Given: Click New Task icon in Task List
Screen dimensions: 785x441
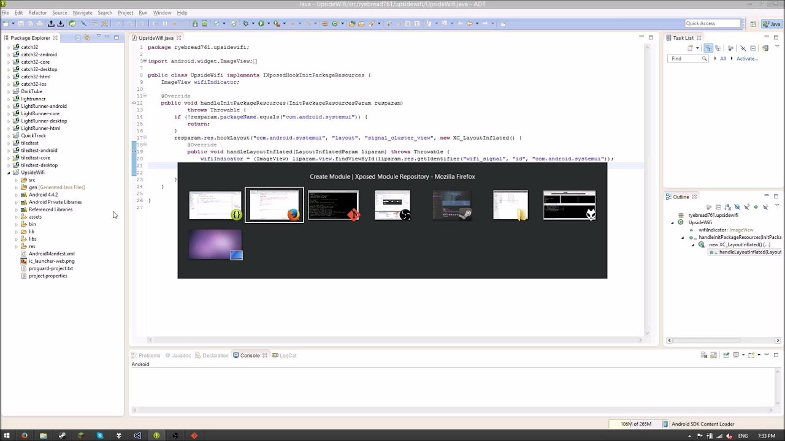Looking at the screenshot, I should pos(690,48).
